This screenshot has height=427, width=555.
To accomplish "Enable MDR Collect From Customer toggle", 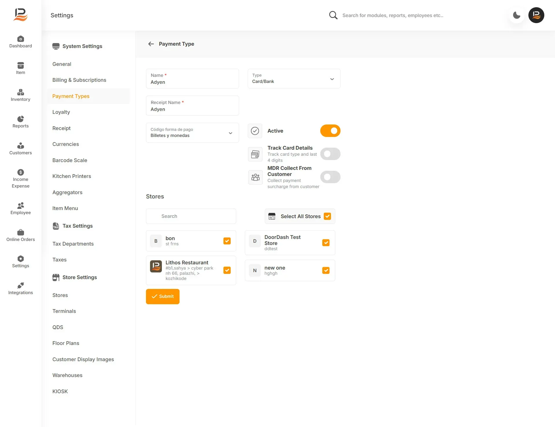I will (x=330, y=177).
